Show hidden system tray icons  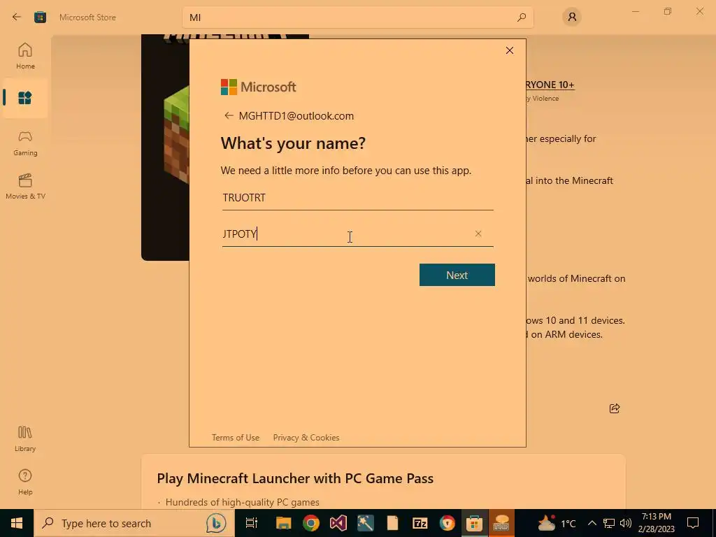pos(592,523)
